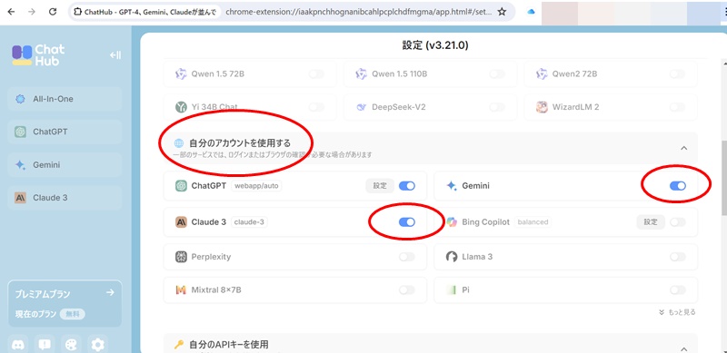This screenshot has width=727, height=353.
Task: Toggle the Qwen 1.5 110B switch
Action: pos(496,74)
